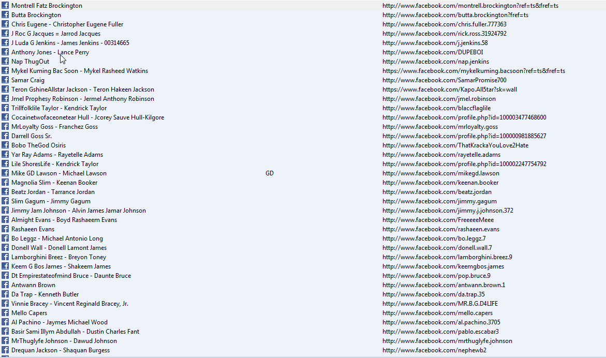Click the Facebook icon beside Mello Capers
This screenshot has width=606, height=358.
coord(5,313)
